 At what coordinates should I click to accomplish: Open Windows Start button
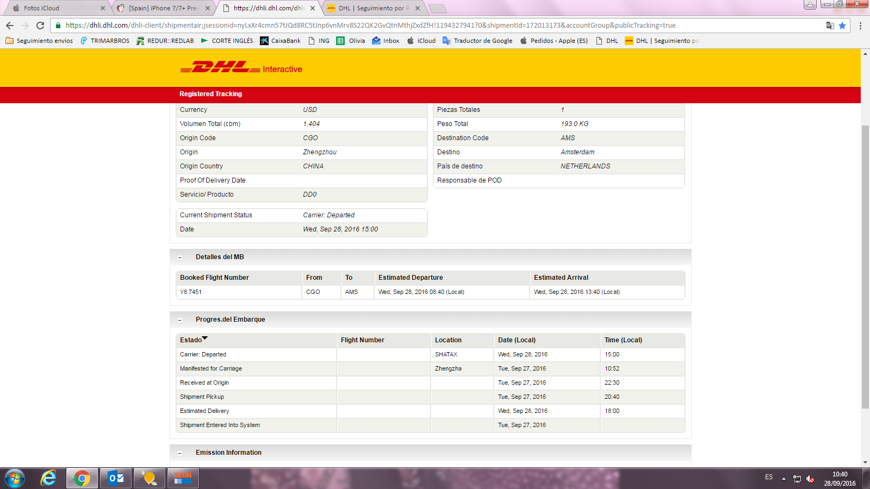tap(15, 479)
